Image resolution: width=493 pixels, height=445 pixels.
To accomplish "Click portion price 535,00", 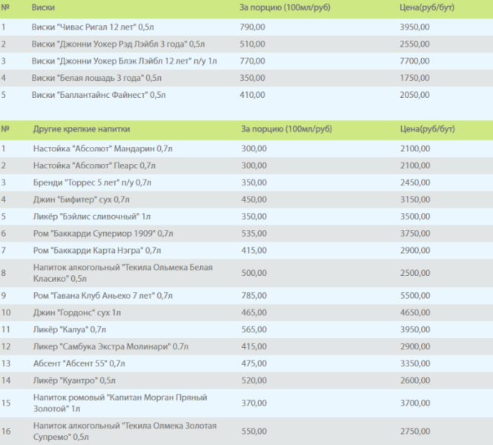I will (254, 234).
